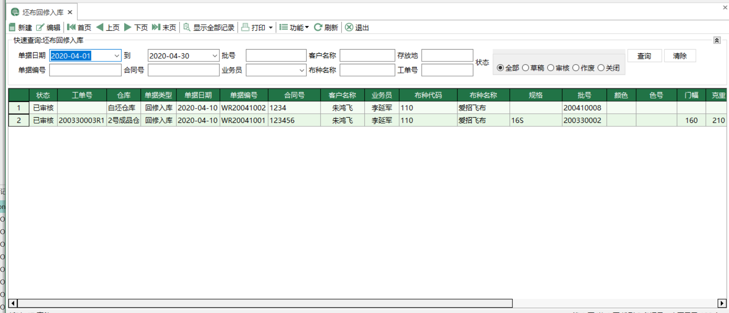This screenshot has width=729, height=313.
Task: Sort by 单据日期 column header
Action: click(x=198, y=95)
